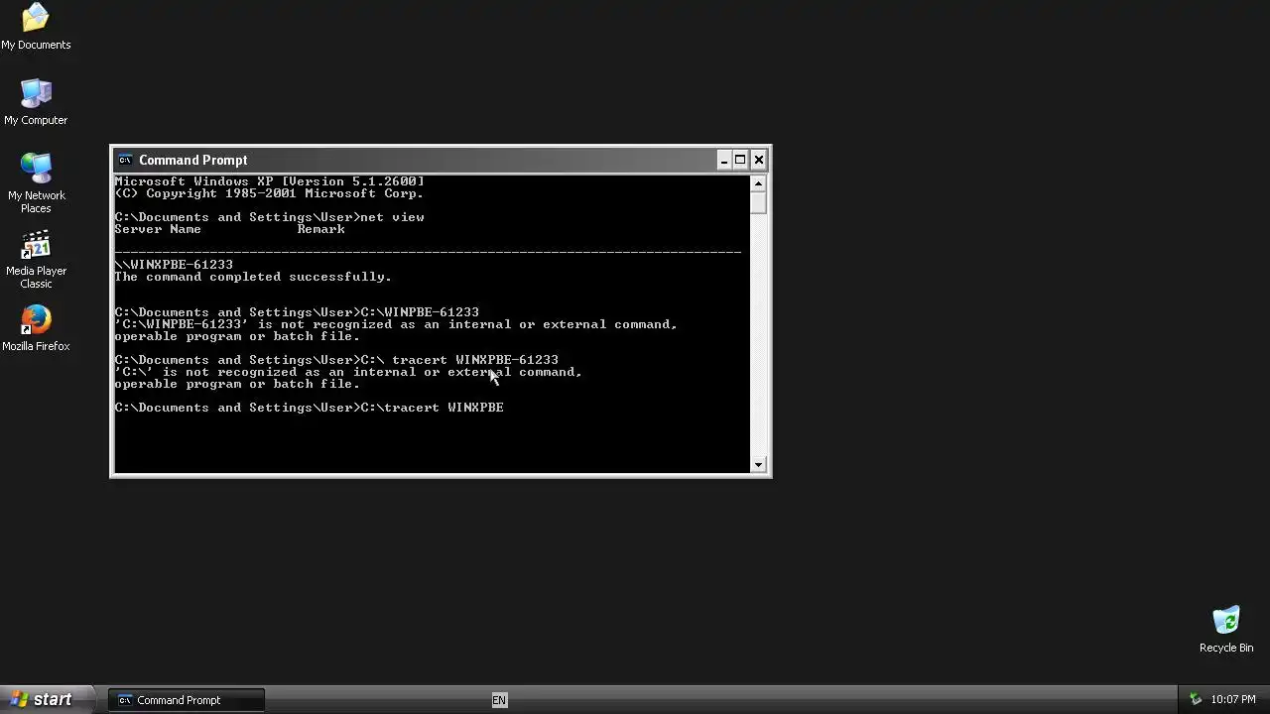Close the Command Prompt window
Image resolution: width=1270 pixels, height=714 pixels.
759,160
